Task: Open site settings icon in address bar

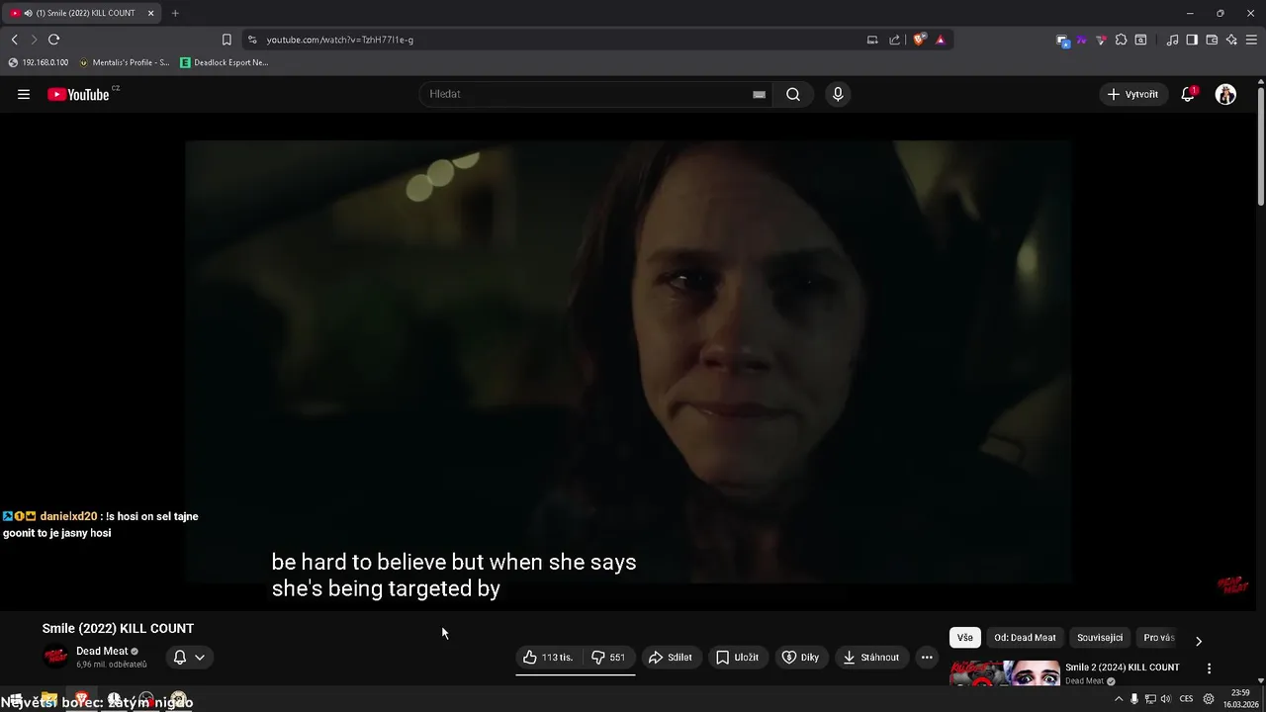Action: 252,40
